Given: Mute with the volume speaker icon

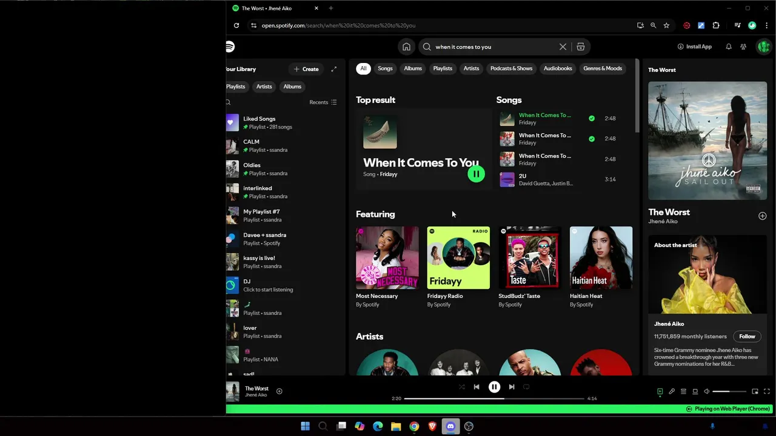Looking at the screenshot, I should (x=707, y=391).
